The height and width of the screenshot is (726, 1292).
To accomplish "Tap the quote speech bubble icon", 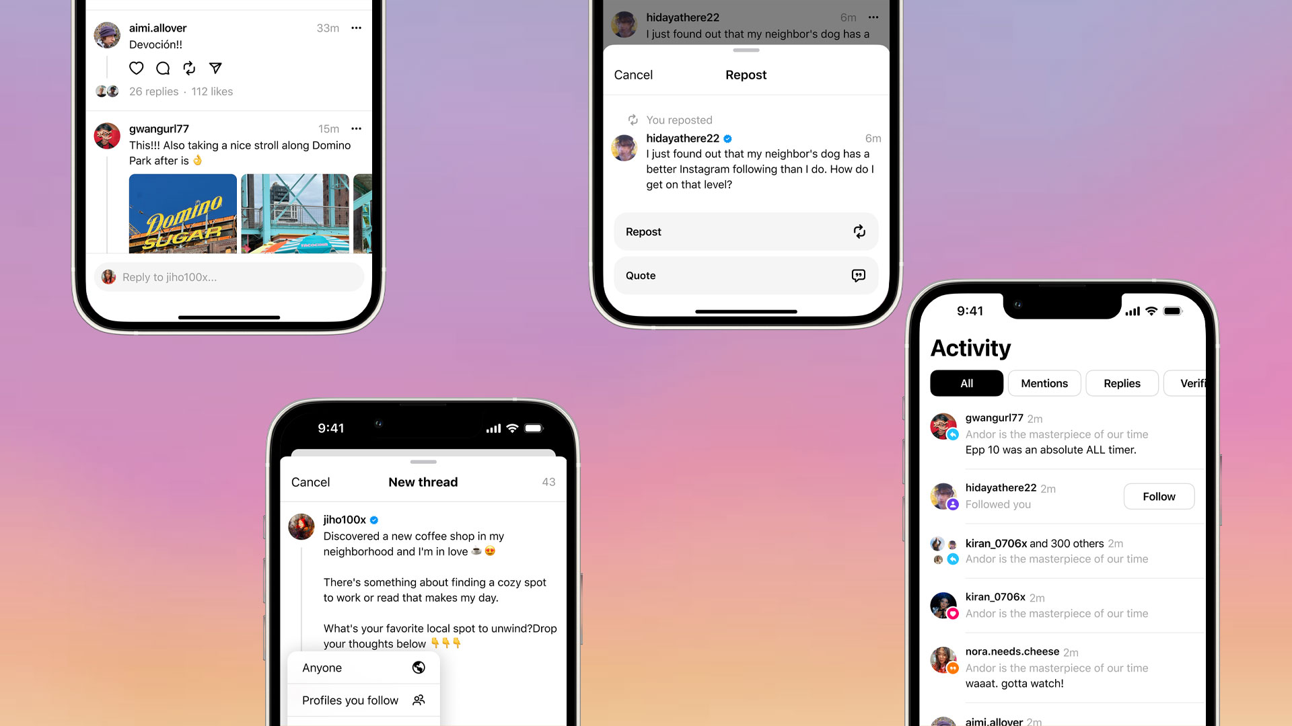I will tap(858, 275).
